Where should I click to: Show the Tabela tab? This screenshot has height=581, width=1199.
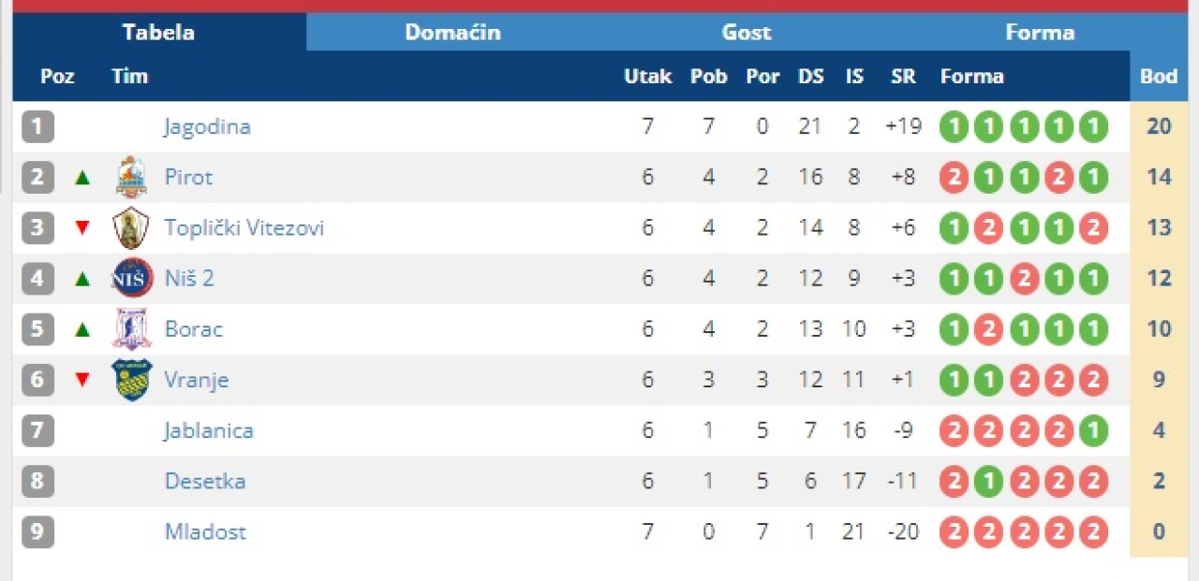[x=158, y=33]
